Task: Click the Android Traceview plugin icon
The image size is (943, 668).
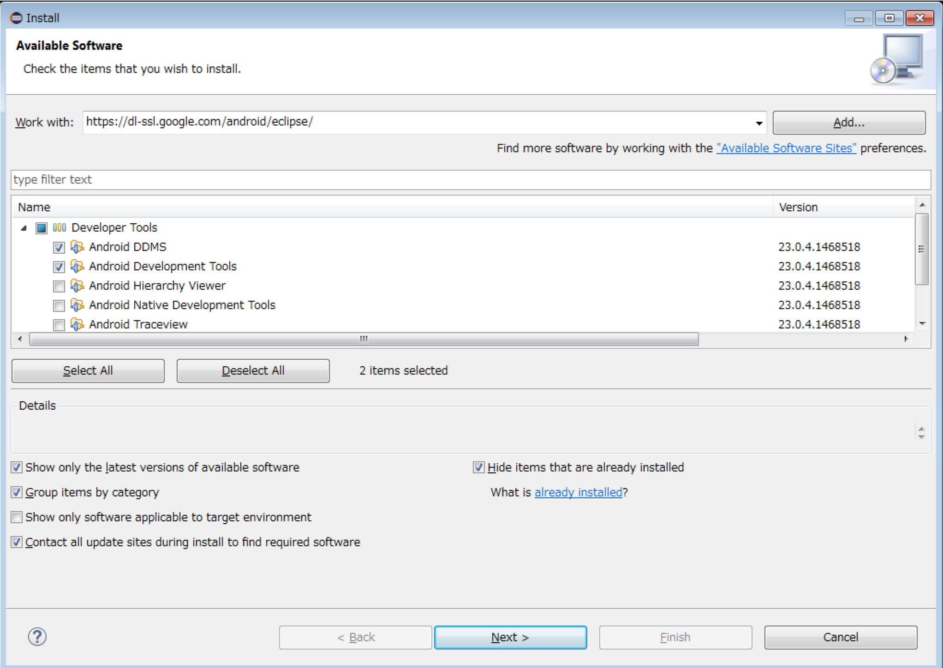Action: click(77, 324)
